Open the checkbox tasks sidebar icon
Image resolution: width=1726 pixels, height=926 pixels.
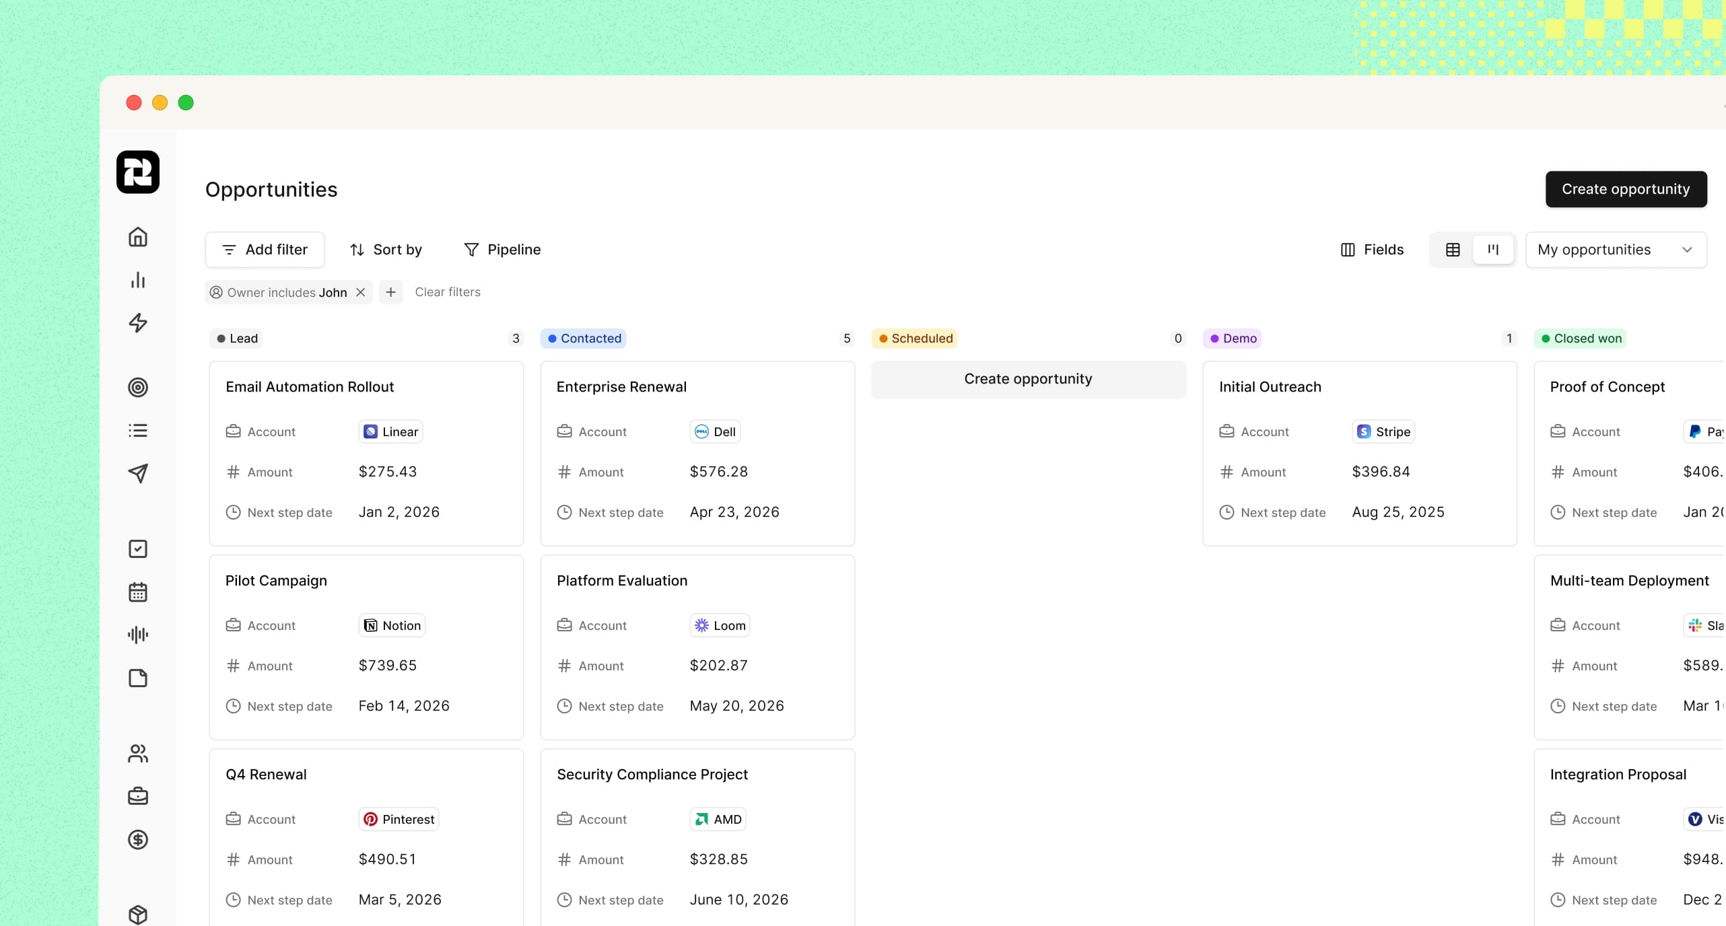[138, 549]
